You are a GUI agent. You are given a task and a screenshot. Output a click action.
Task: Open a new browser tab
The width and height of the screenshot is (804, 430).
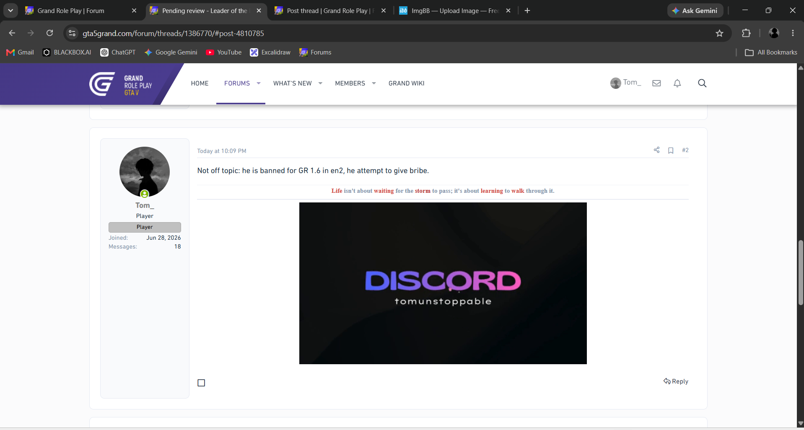[x=527, y=10]
